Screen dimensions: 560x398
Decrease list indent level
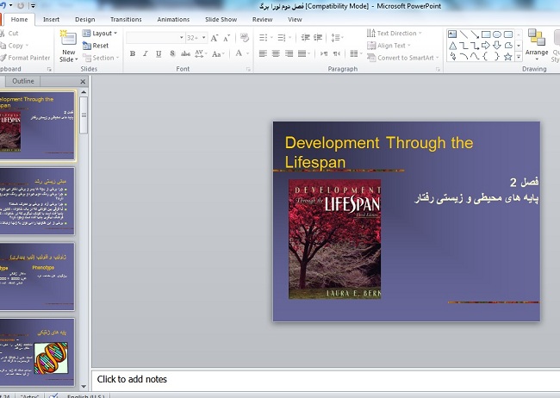[305, 38]
